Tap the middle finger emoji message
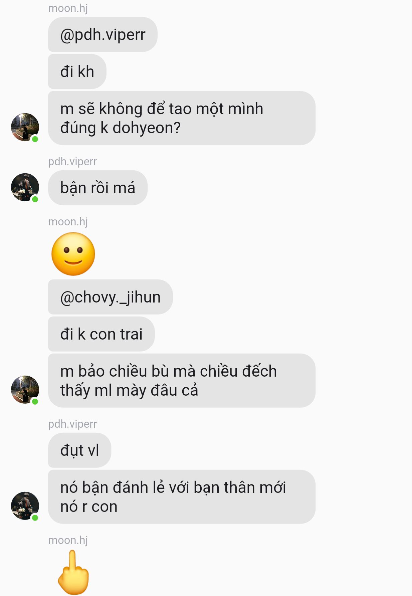This screenshot has height=596, width=412. pyautogui.click(x=73, y=572)
